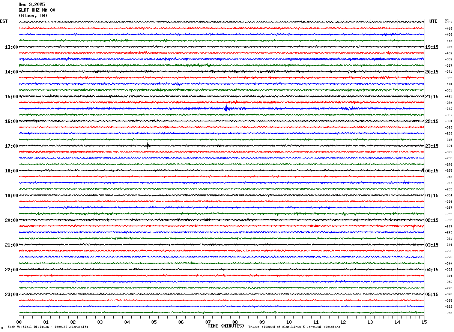
Task: Click the Dec 9,2025 date heading
Action: [32, 4]
